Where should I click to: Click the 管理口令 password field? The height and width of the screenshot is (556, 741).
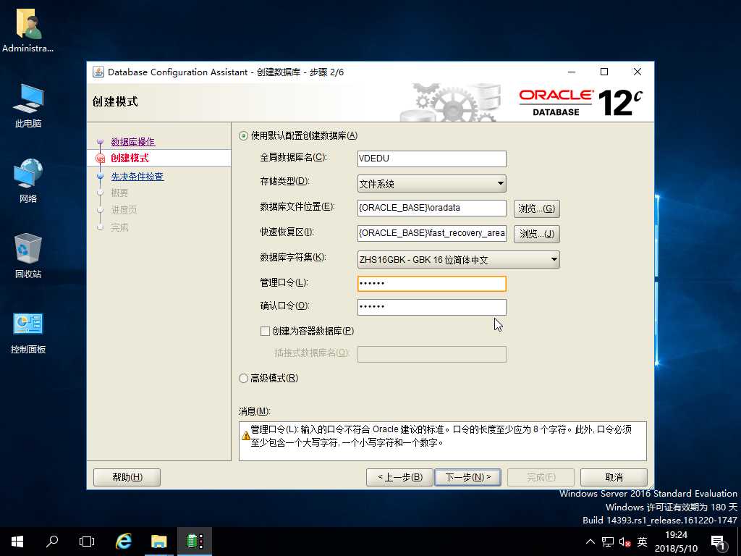(431, 284)
